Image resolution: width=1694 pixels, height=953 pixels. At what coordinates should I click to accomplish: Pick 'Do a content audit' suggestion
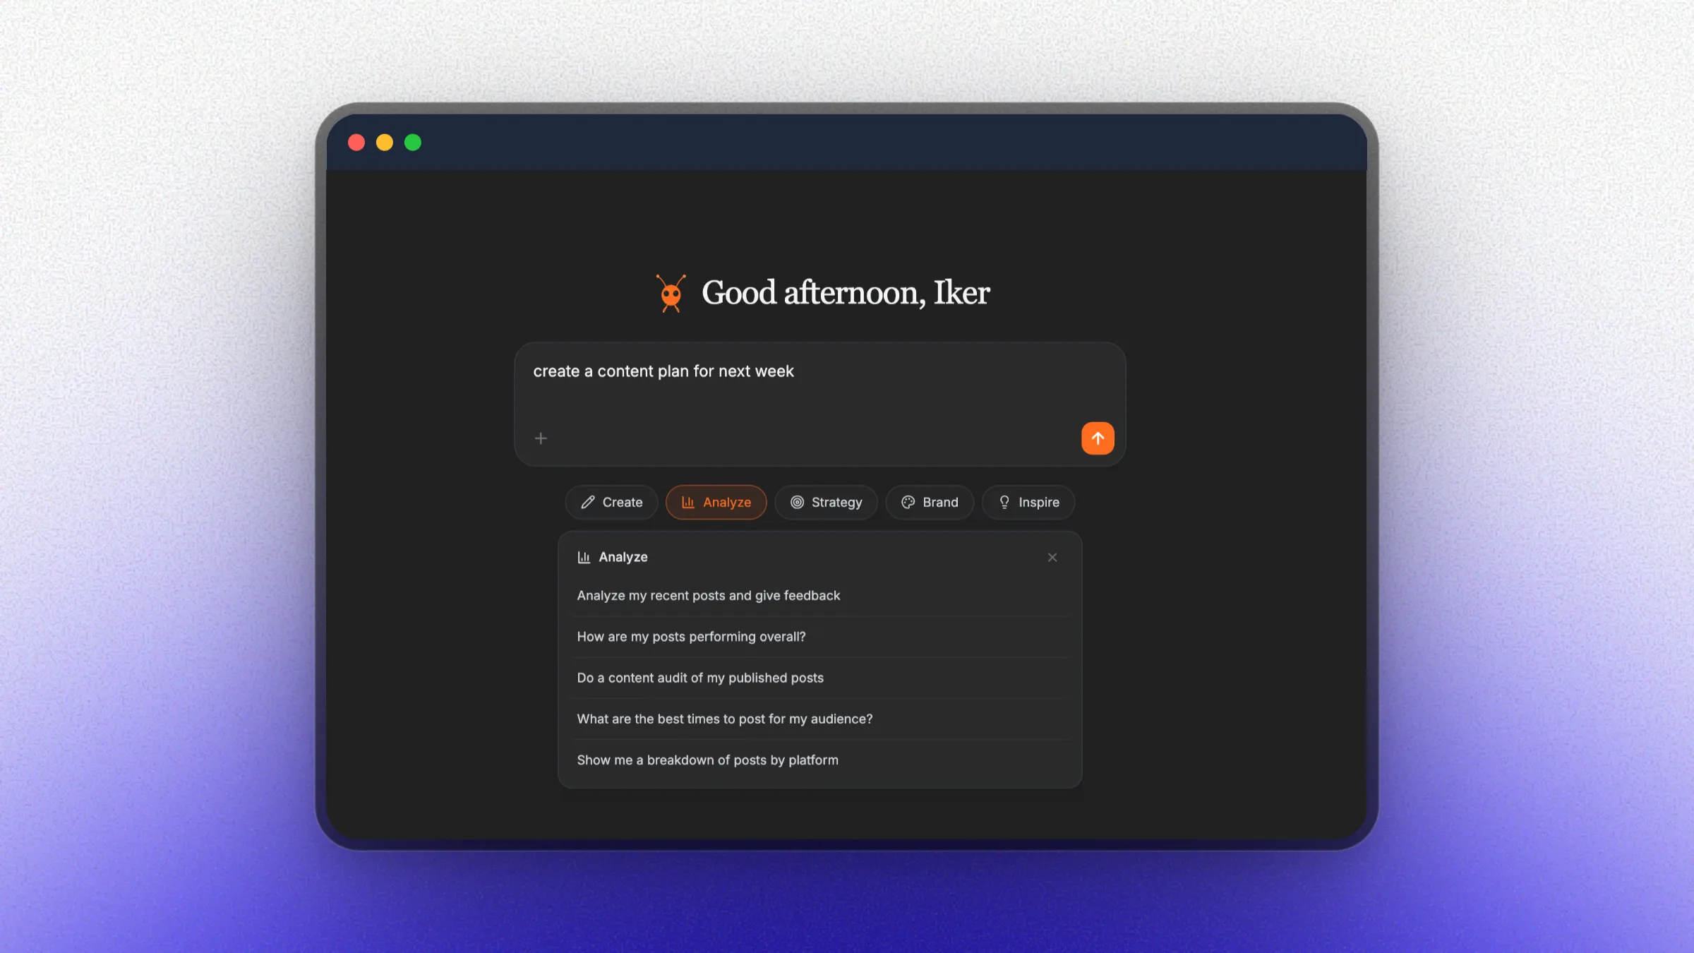(x=700, y=678)
